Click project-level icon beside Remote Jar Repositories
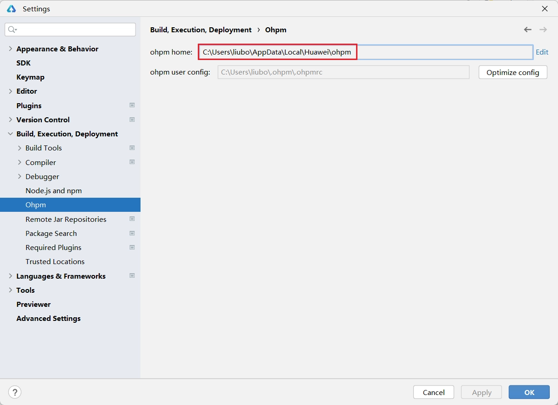Screen dimensions: 558x405 (132, 219)
